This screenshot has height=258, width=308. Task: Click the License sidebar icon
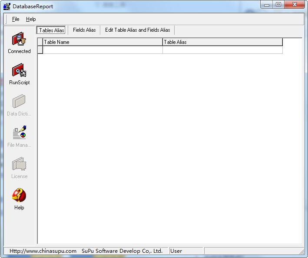[19, 164]
